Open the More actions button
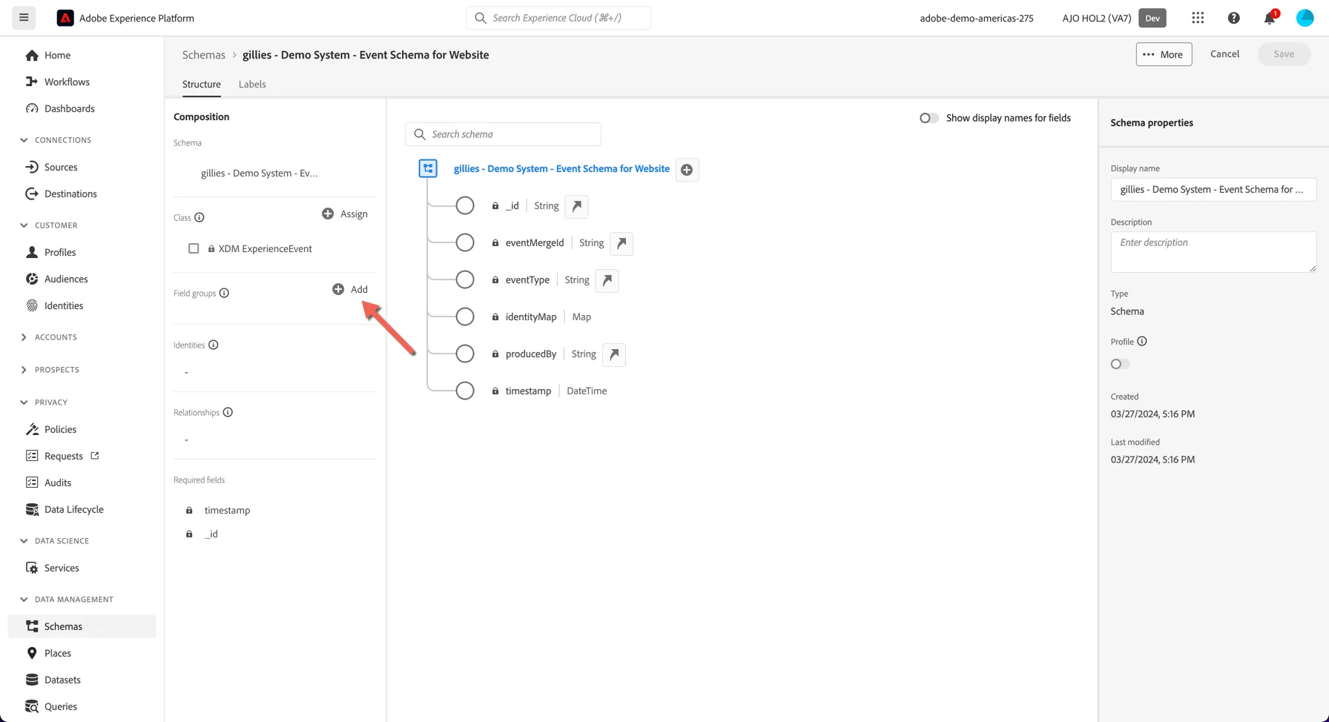This screenshot has height=722, width=1329. click(1164, 54)
